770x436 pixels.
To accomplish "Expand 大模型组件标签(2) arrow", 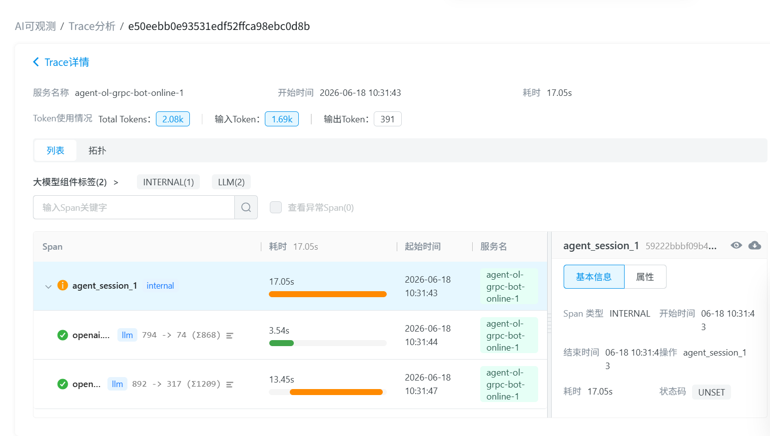I will 116,182.
